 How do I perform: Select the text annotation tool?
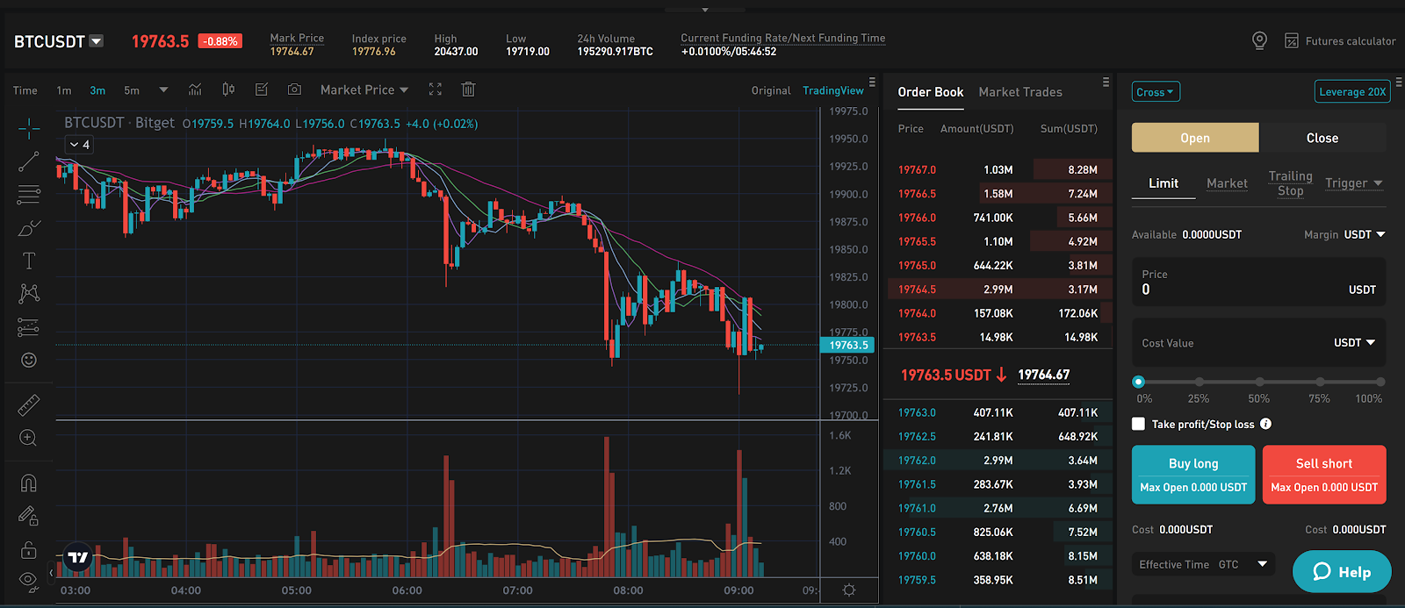click(x=29, y=261)
